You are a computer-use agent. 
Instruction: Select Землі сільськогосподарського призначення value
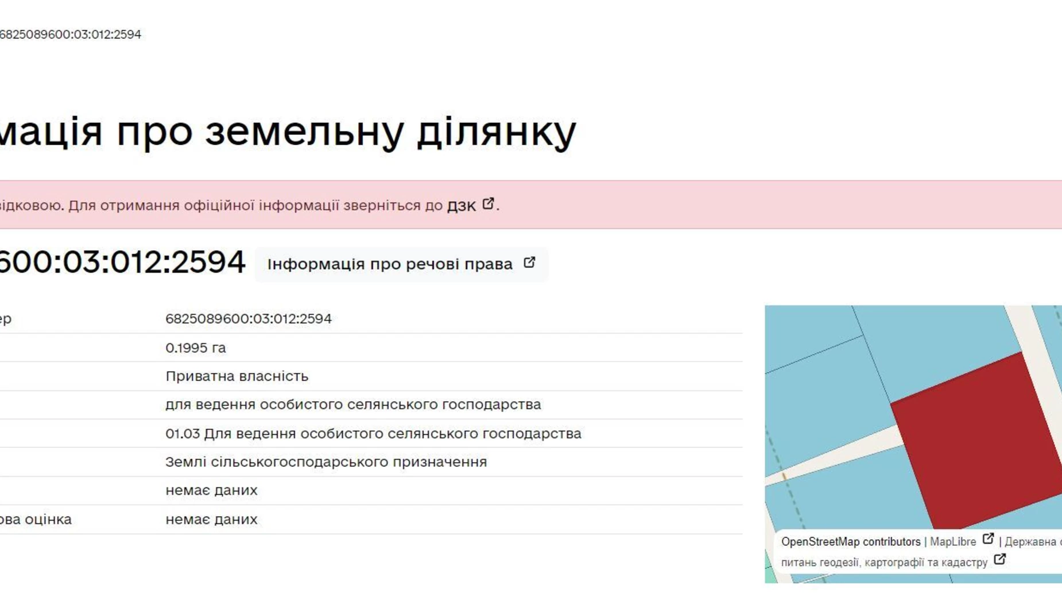pos(326,462)
